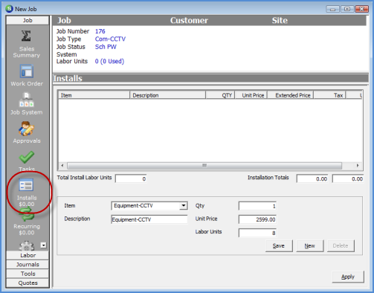Click the Total Install Labor Units field
The width and height of the screenshot is (374, 293).
tap(131, 178)
